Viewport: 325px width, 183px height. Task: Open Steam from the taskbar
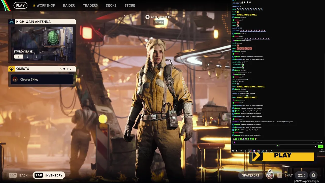point(263,151)
